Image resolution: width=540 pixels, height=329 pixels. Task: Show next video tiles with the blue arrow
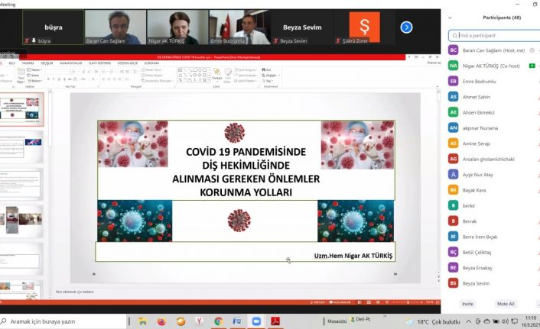point(406,27)
